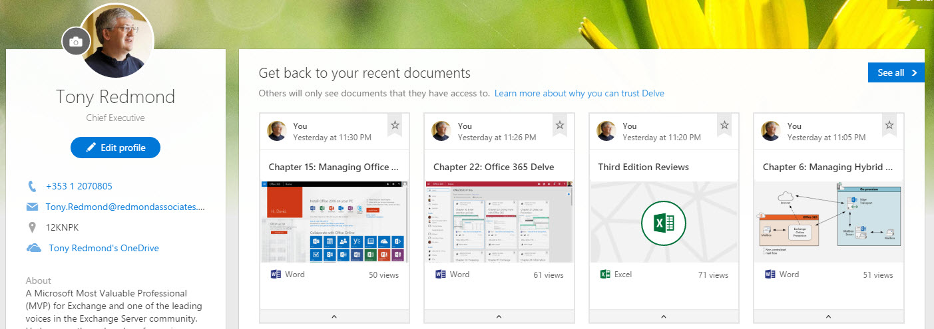Open Chapter 22: Office 365 Delve title
The height and width of the screenshot is (329, 934).
(493, 167)
